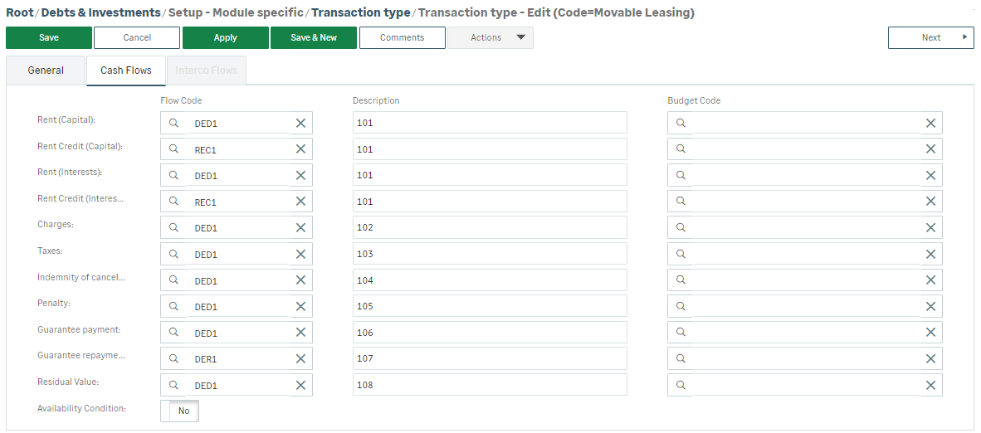
Task: Navigate to Transaction type breadcrumb
Action: tap(361, 12)
